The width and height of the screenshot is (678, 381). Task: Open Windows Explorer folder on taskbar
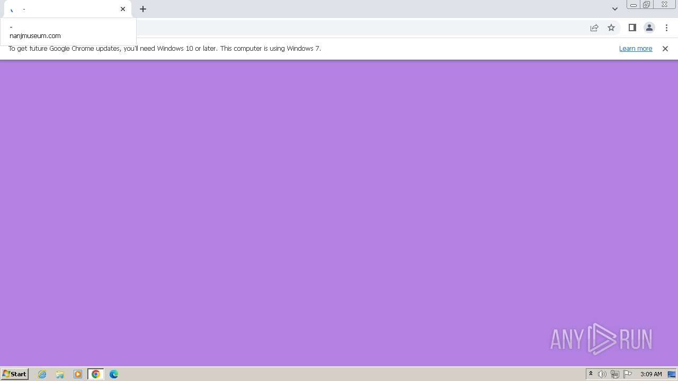click(x=60, y=374)
